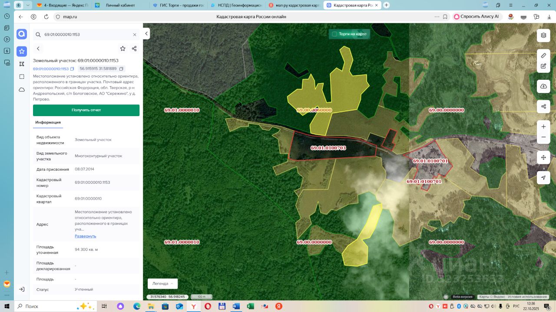Select the ruler measurement tool

click(x=543, y=56)
